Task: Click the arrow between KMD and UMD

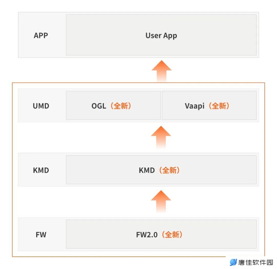Action: [161, 137]
